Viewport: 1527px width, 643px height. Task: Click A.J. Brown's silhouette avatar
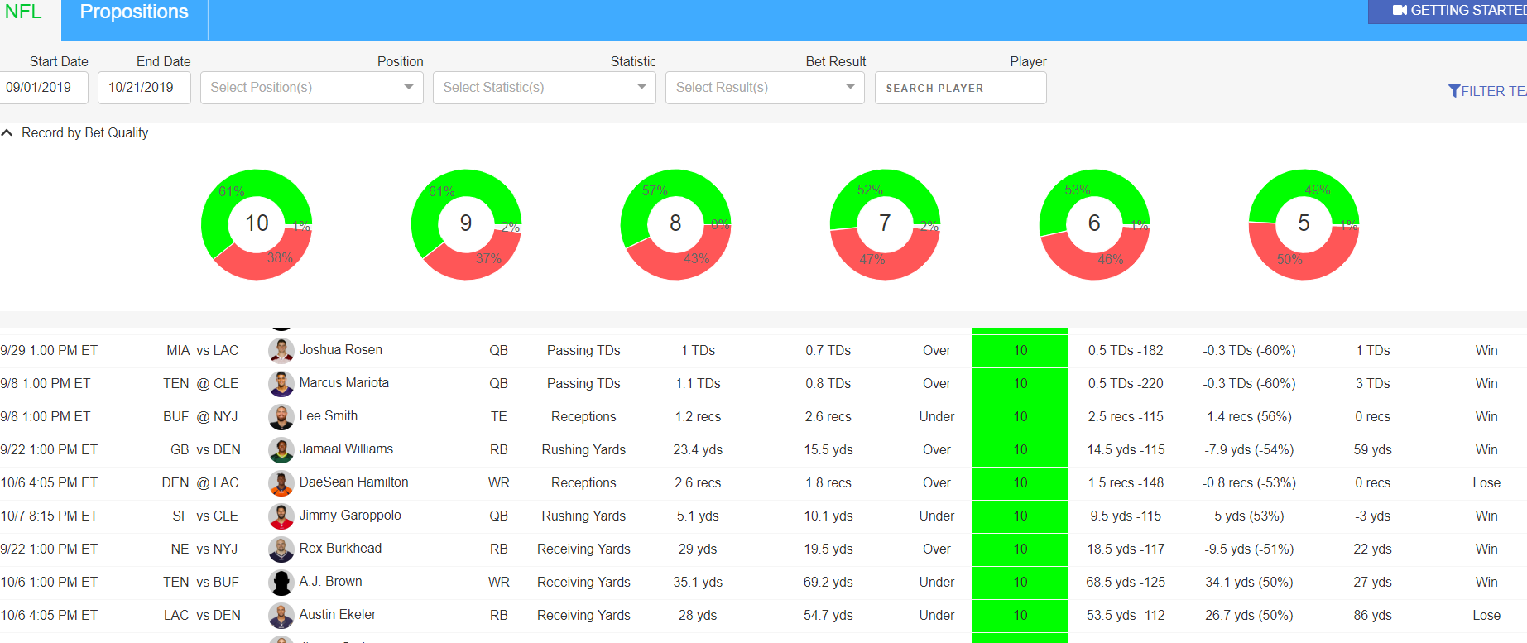point(281,583)
